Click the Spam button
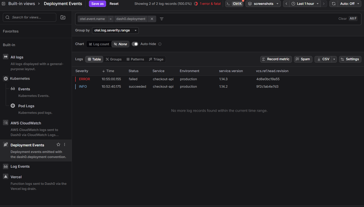This screenshot has height=207, width=364. [x=303, y=59]
